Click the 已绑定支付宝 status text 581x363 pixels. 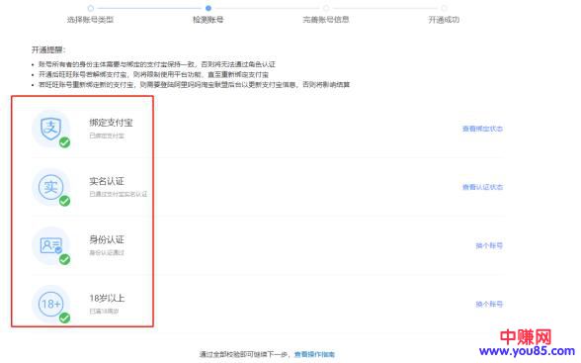click(x=107, y=136)
